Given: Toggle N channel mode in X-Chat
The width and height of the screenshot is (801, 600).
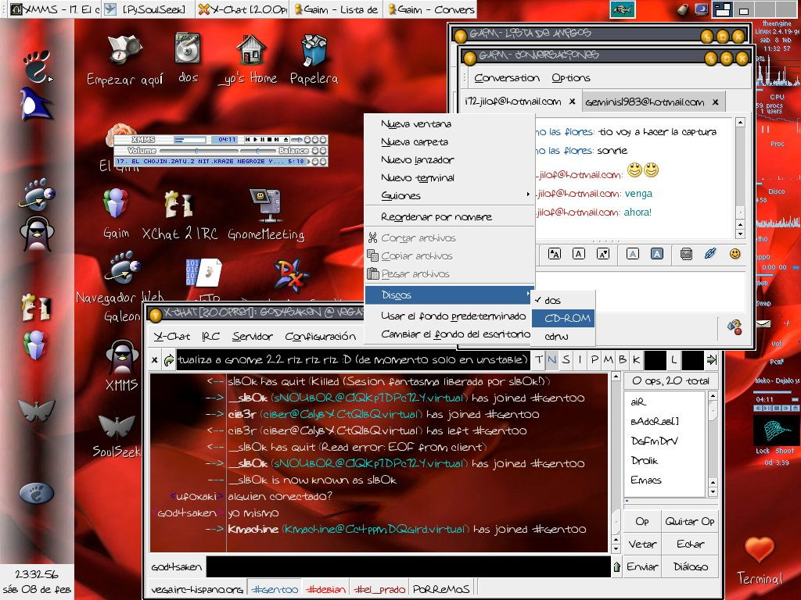Looking at the screenshot, I should [x=551, y=359].
